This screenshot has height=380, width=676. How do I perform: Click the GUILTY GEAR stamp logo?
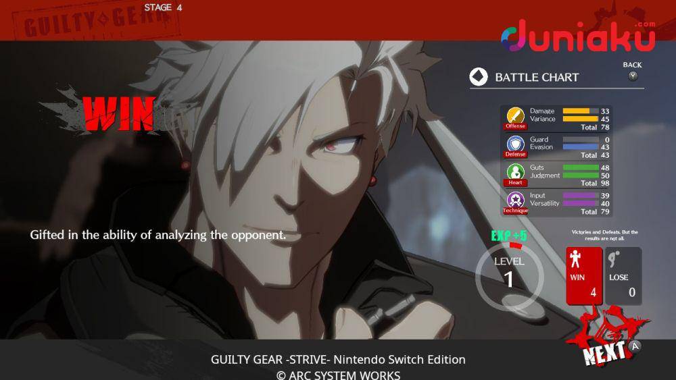[96, 22]
